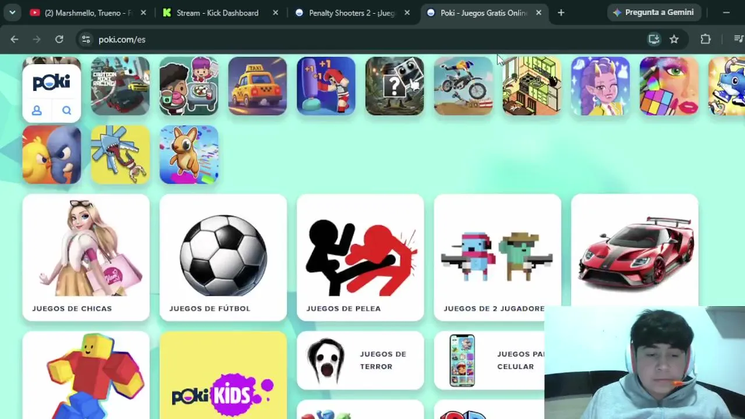Open the Chrome tab search dropdown
Viewport: 745px width, 419px height.
pyautogui.click(x=12, y=12)
